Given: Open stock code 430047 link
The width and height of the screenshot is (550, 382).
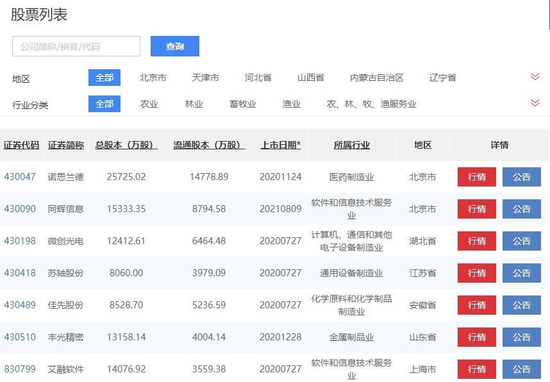Looking at the screenshot, I should [x=20, y=177].
